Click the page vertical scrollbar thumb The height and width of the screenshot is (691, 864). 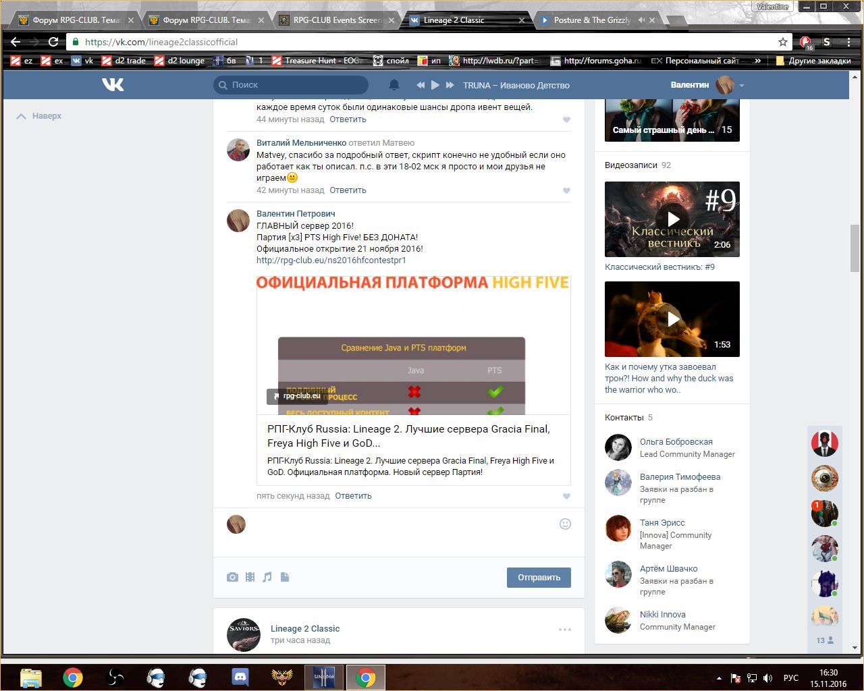pyautogui.click(x=855, y=248)
